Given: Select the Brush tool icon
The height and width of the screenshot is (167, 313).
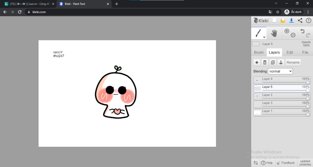Looking at the screenshot, I should (258, 33).
